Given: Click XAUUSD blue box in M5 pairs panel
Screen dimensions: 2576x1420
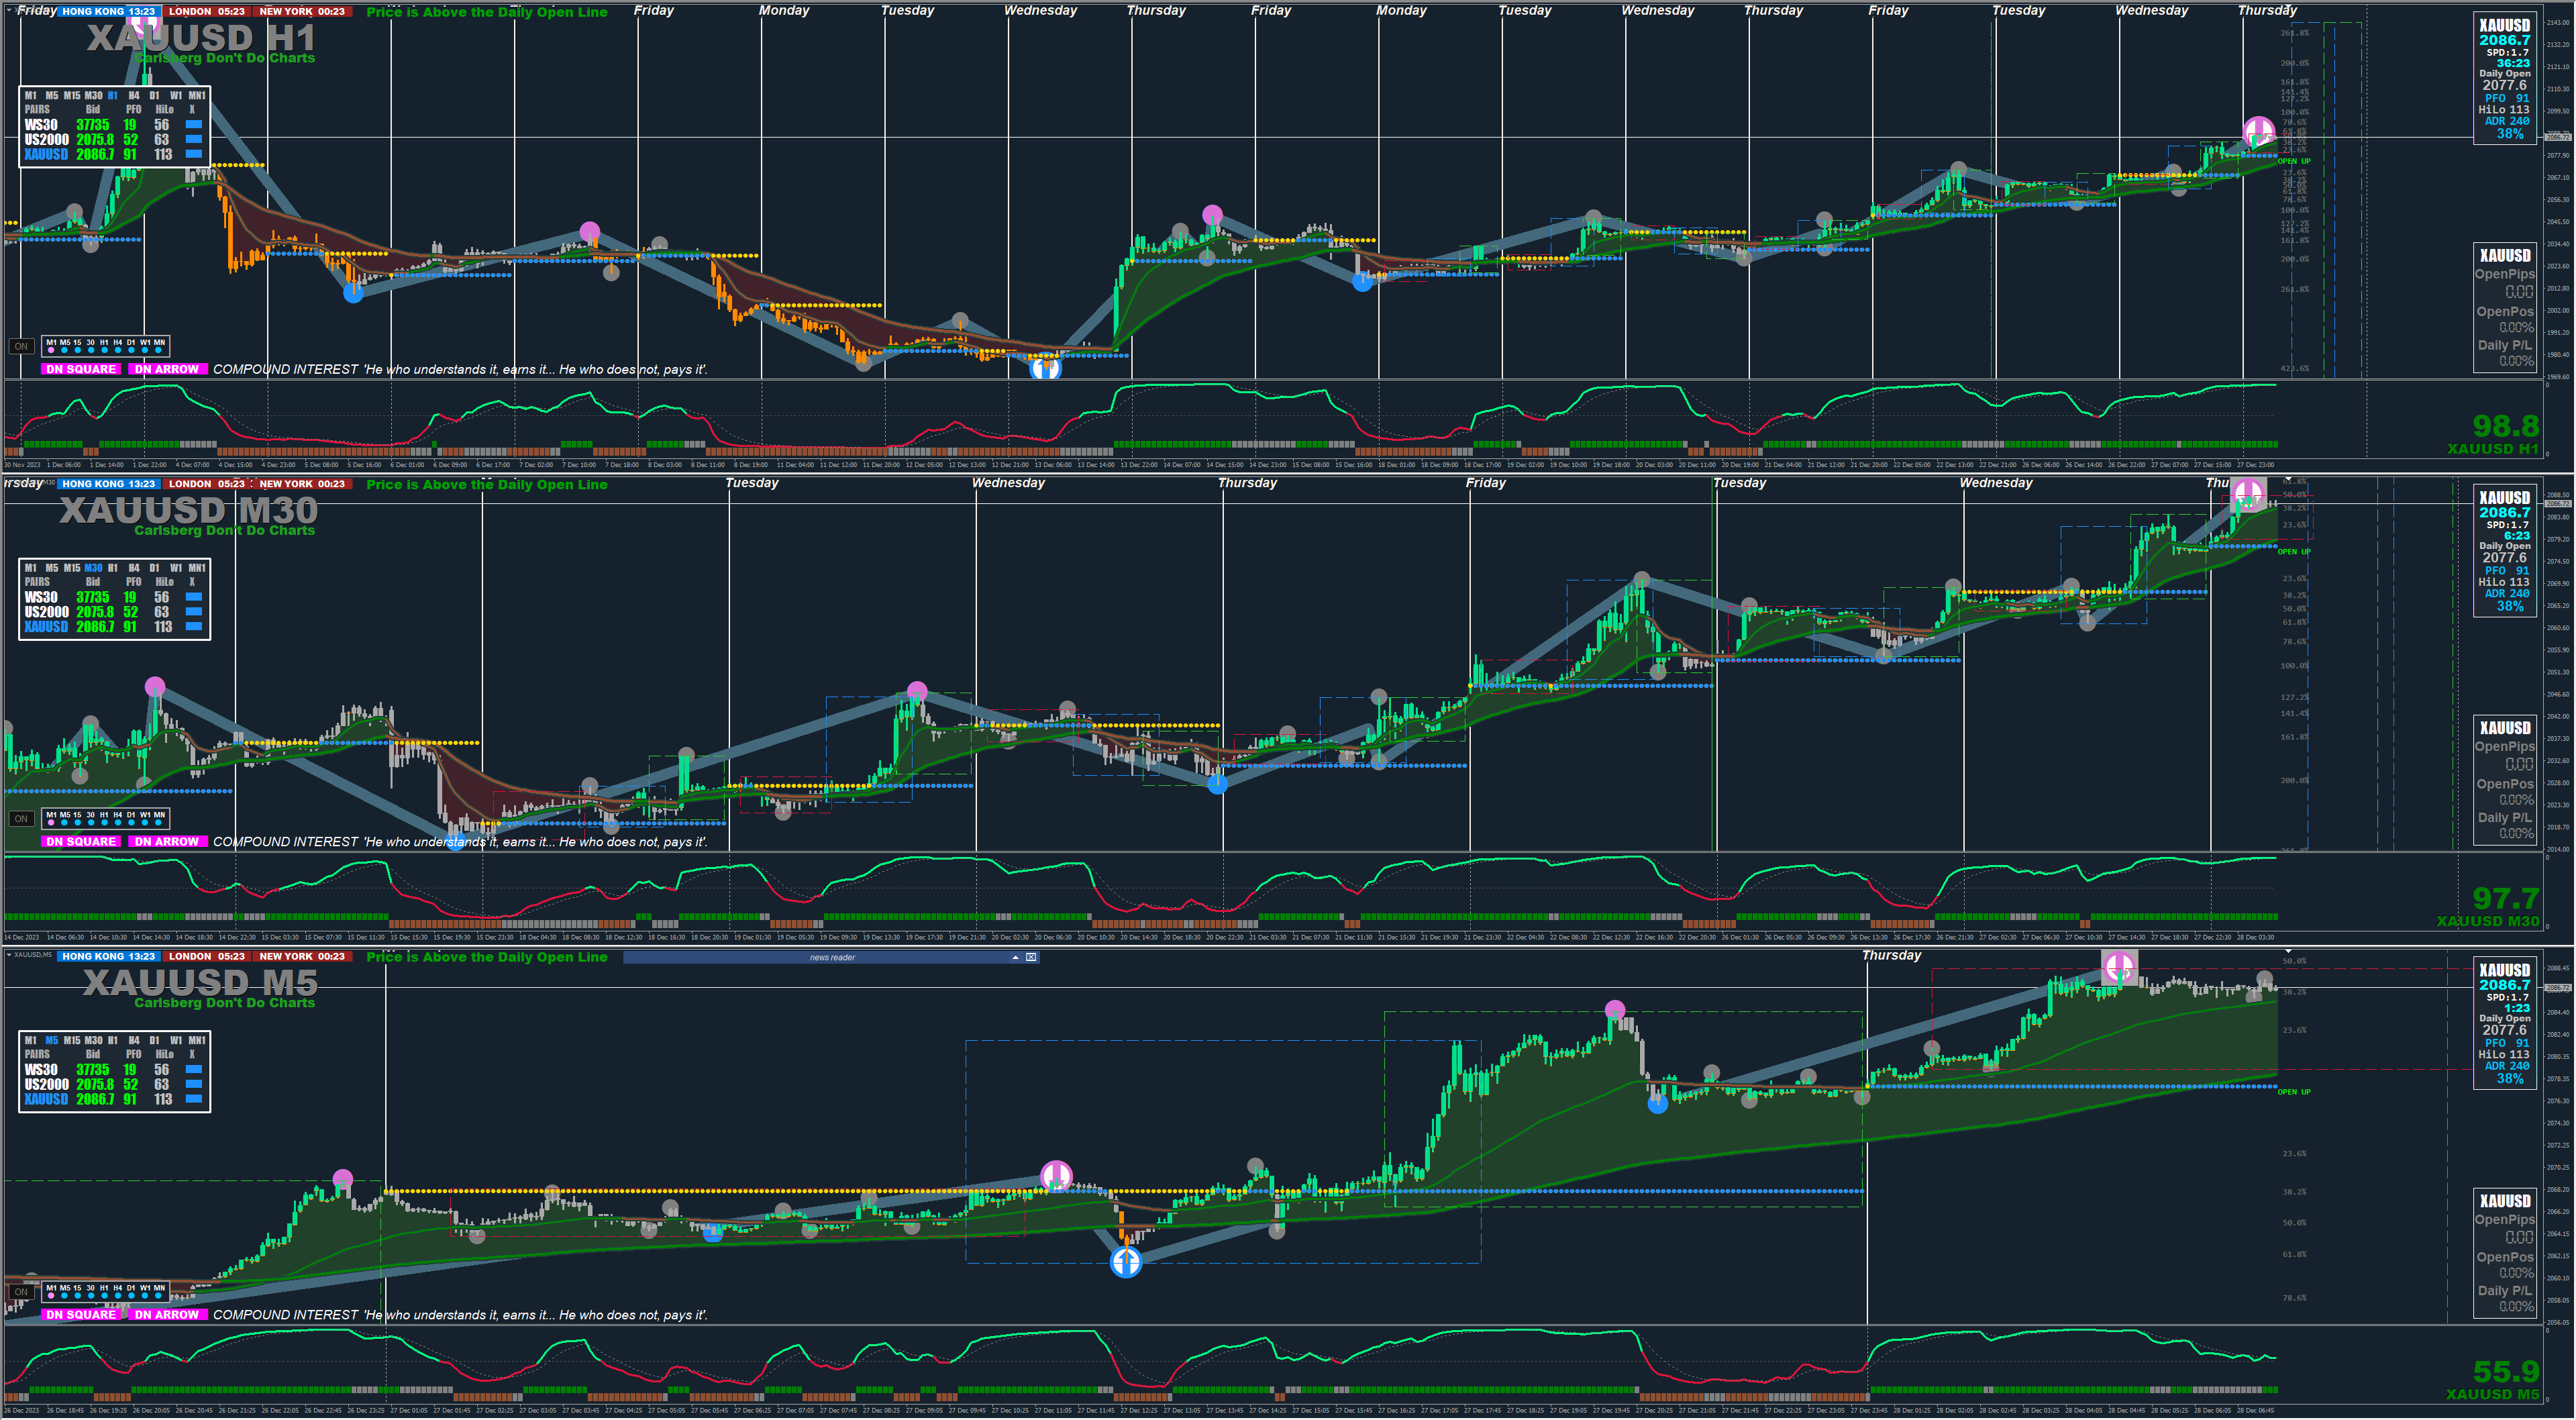Looking at the screenshot, I should tap(194, 1099).
